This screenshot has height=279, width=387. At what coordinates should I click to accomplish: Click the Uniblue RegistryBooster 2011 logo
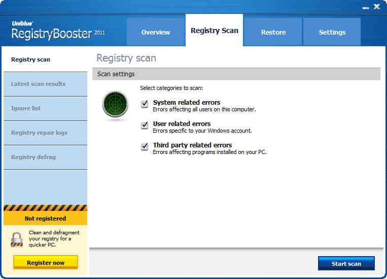[x=58, y=31]
